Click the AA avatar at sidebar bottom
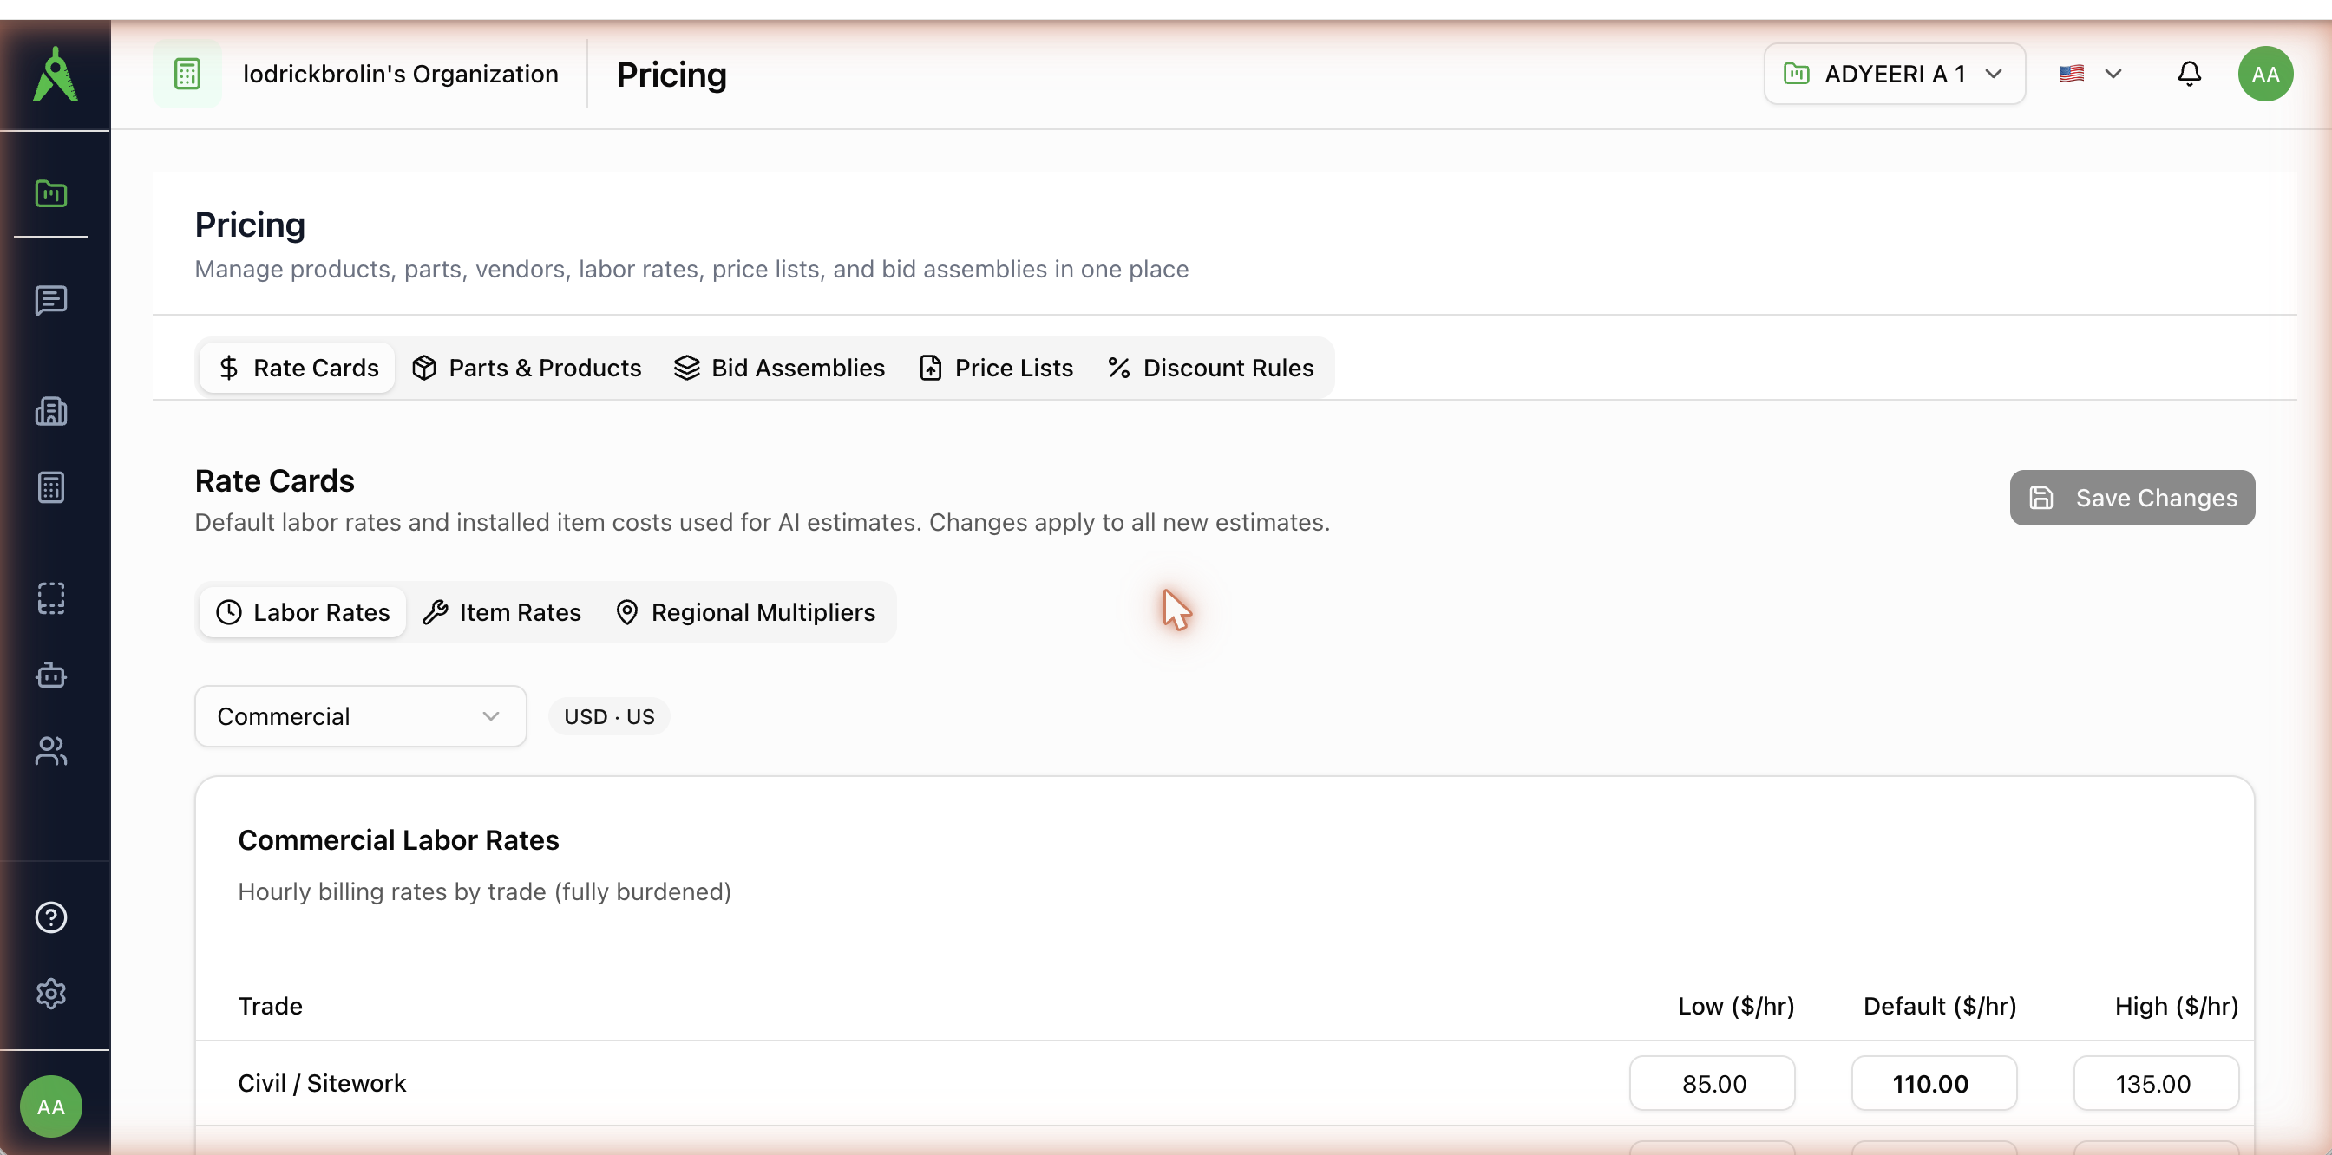This screenshot has height=1155, width=2332. pos(50,1106)
